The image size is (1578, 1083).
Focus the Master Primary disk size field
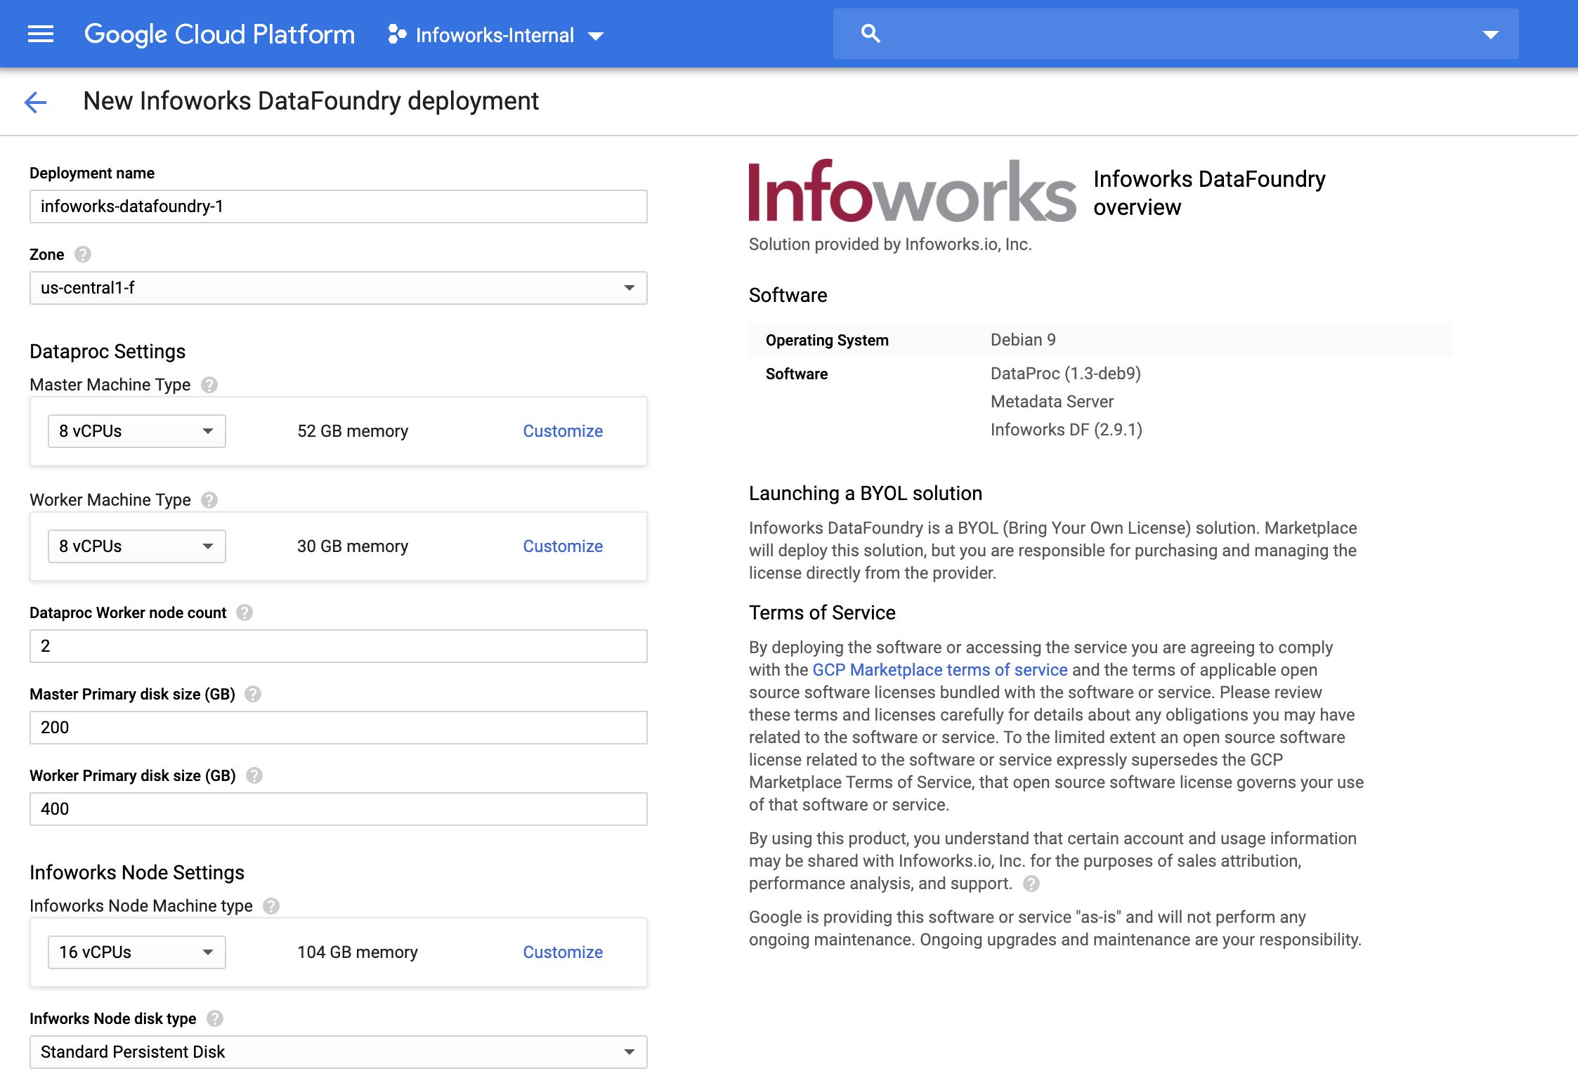click(x=338, y=728)
